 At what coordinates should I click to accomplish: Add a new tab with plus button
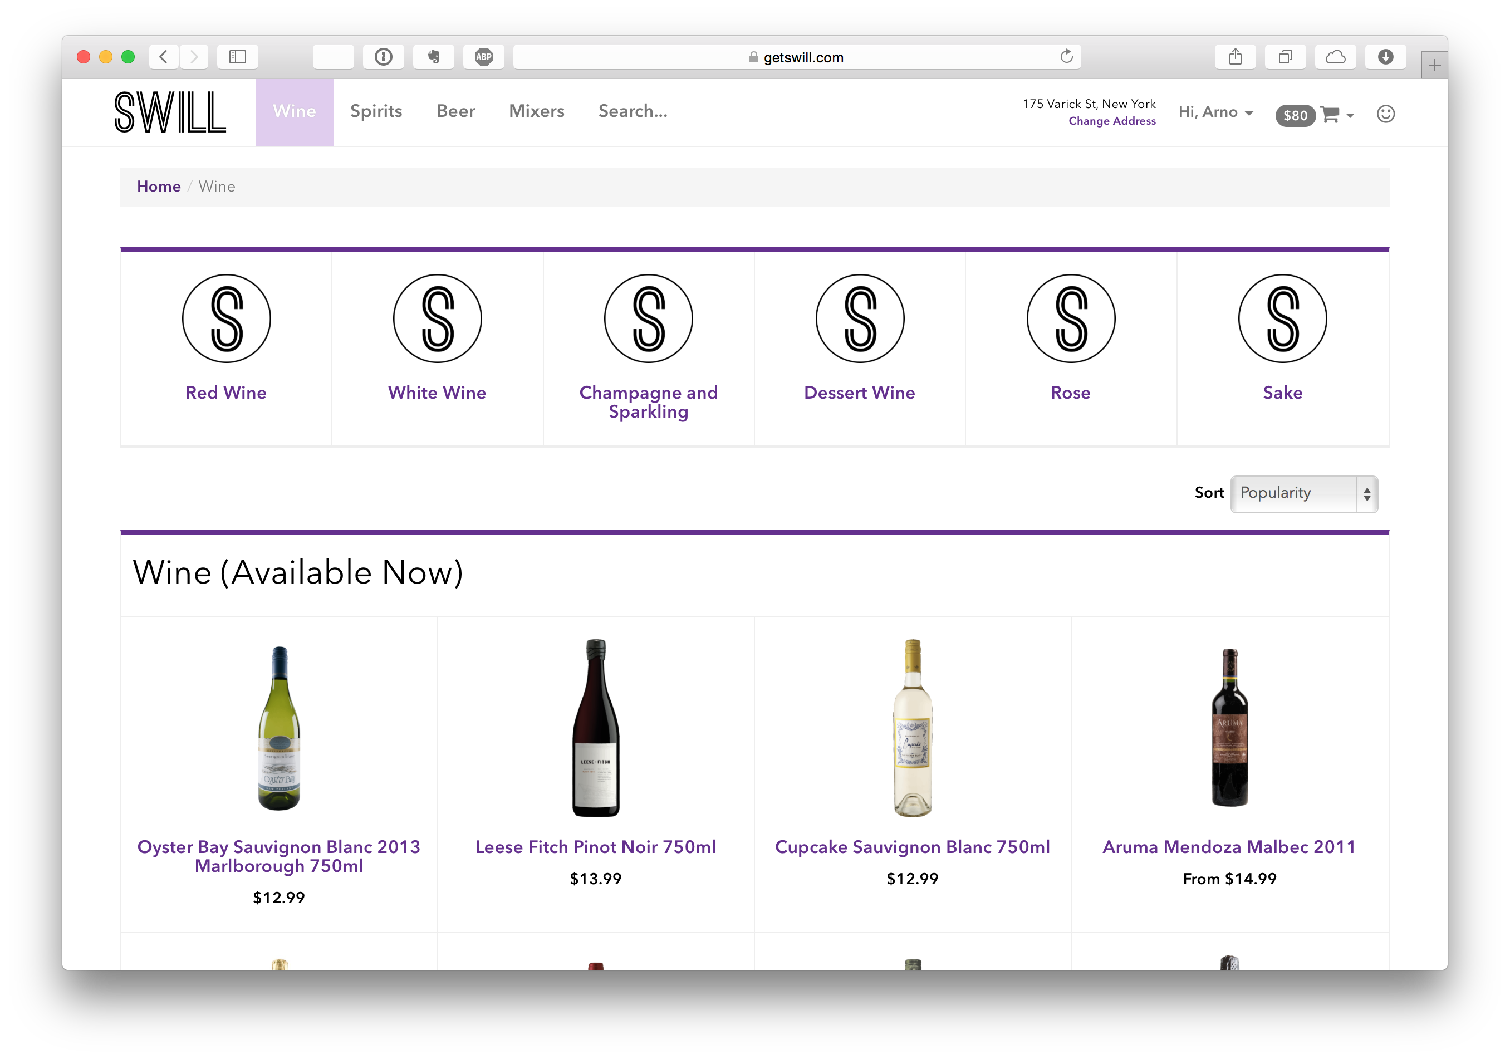click(1434, 65)
